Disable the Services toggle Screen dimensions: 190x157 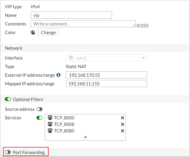point(39,118)
